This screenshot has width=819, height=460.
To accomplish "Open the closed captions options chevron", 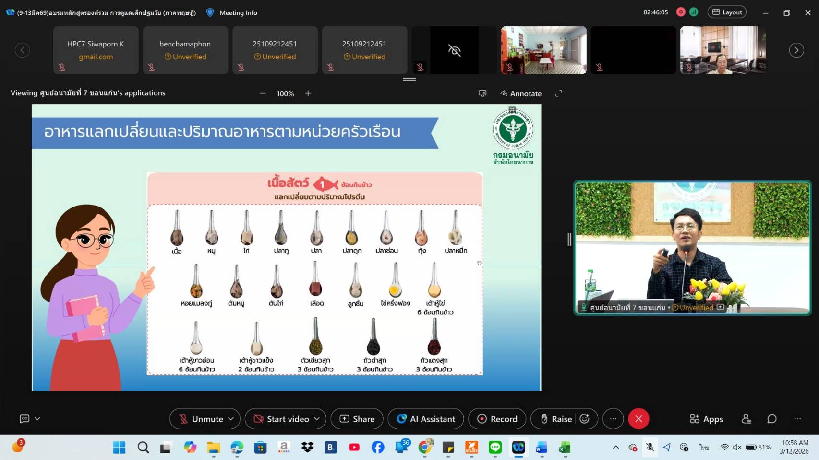I will click(x=37, y=419).
